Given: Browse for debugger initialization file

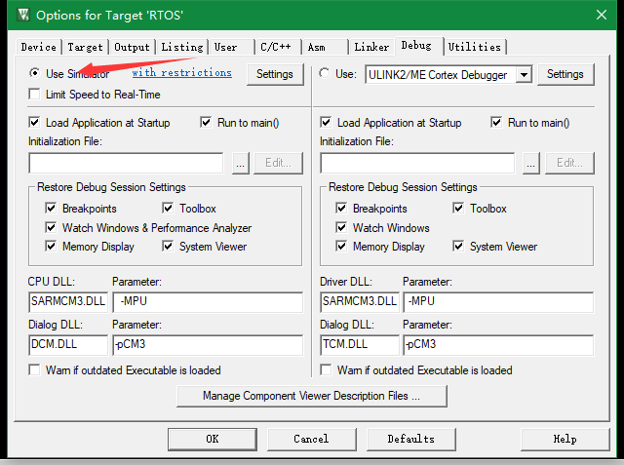Looking at the screenshot, I should (531, 163).
